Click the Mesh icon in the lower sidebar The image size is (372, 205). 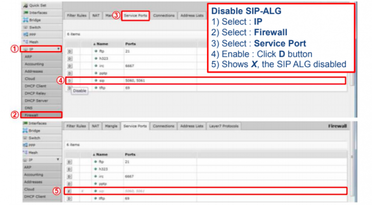26,152
